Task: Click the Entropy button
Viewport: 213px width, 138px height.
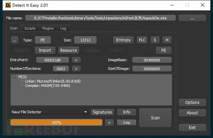Action: point(123,40)
